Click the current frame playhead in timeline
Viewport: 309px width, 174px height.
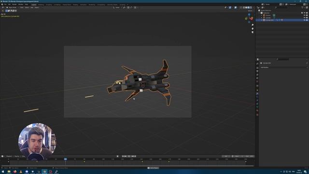point(66,159)
